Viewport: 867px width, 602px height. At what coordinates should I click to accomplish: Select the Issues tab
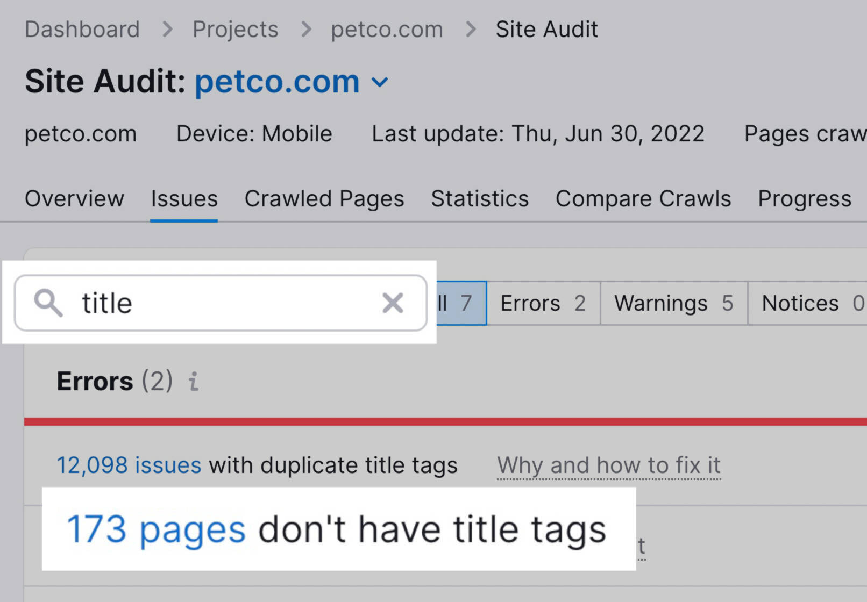[x=183, y=199]
